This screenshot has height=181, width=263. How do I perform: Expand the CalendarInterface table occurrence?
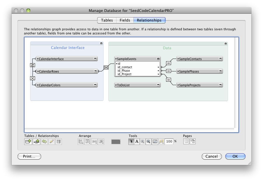click(x=95, y=59)
